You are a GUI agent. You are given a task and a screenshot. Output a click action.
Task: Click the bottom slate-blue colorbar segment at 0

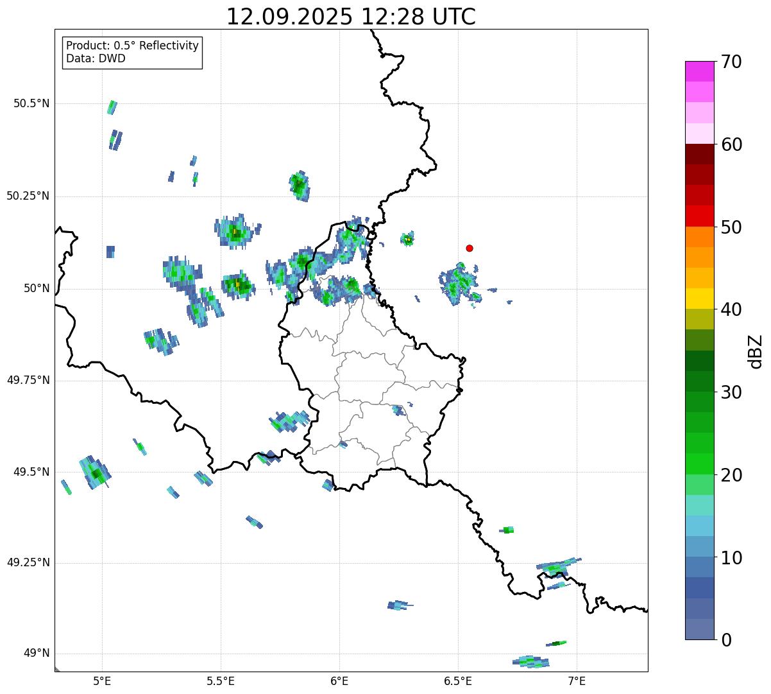pos(699,629)
